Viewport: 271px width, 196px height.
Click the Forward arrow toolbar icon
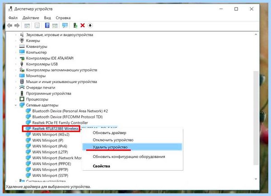[x=17, y=26]
